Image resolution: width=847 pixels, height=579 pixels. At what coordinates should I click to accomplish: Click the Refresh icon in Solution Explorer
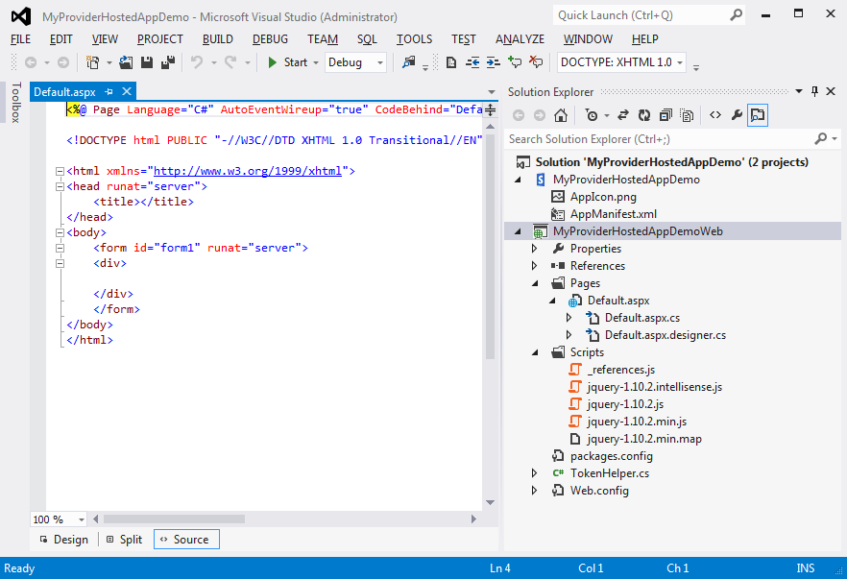tap(643, 115)
